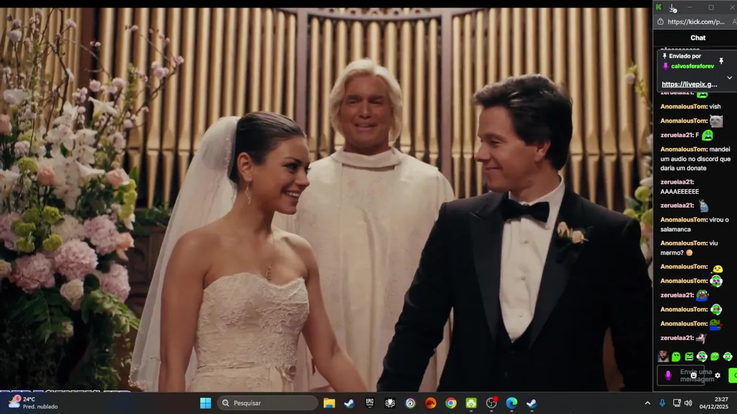Show hidden system tray icons chevron
This screenshot has width=737, height=414.
(x=647, y=403)
